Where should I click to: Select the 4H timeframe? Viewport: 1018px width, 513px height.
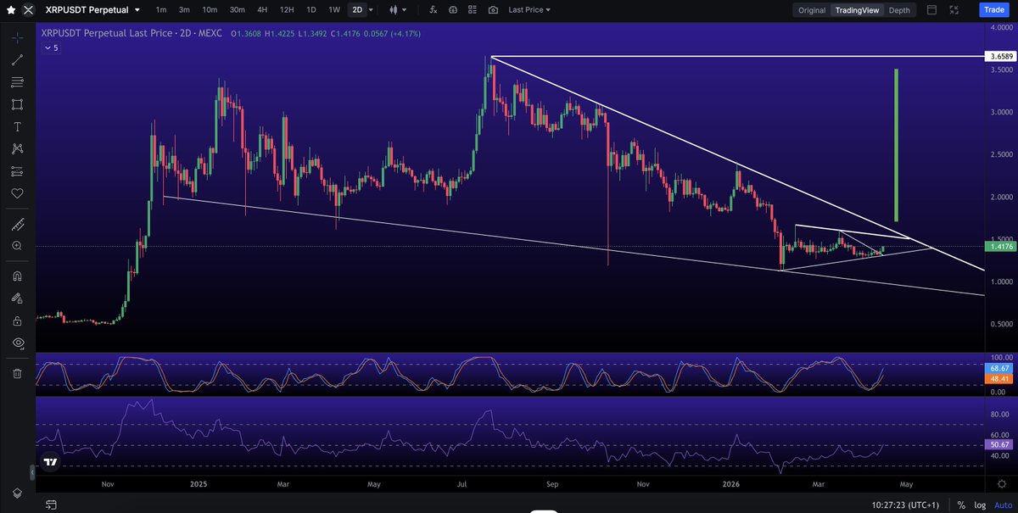click(x=264, y=10)
